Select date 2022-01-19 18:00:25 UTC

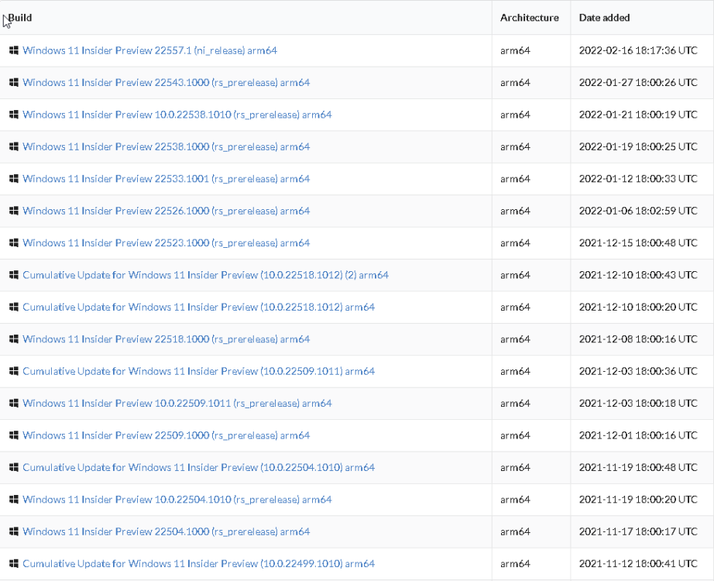coord(638,146)
